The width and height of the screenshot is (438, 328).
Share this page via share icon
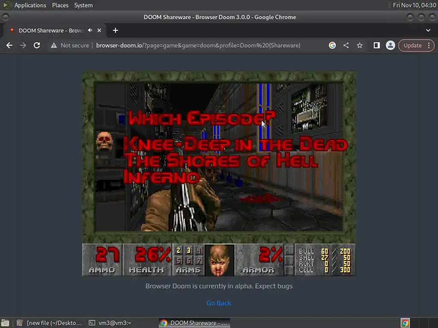coord(346,45)
